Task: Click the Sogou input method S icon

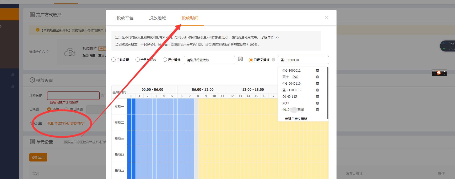Action: pyautogui.click(x=439, y=73)
